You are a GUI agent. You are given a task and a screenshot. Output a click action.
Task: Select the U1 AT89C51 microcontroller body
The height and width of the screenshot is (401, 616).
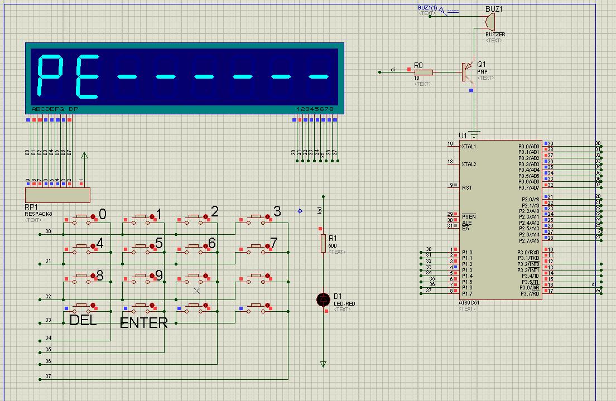point(501,220)
